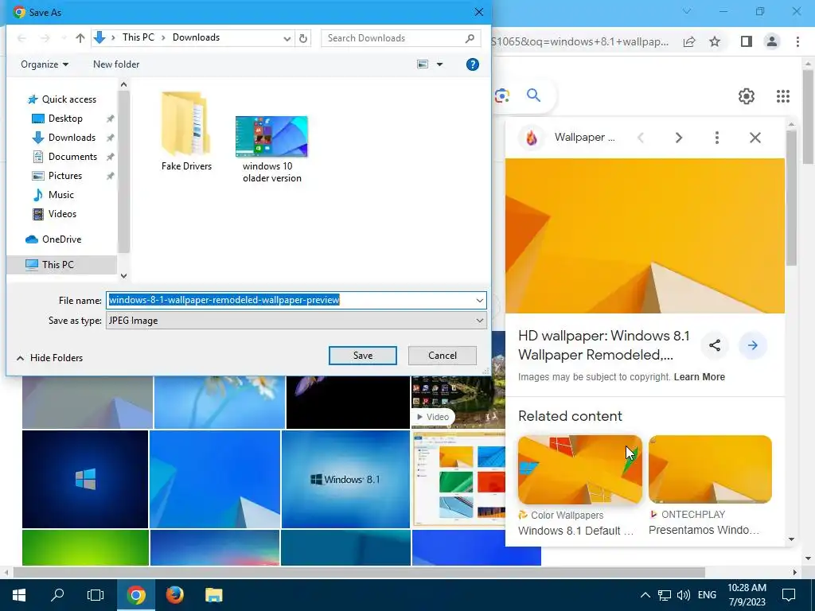Screen dimensions: 815x611
Task: Open Google apps grid
Action: (783, 96)
